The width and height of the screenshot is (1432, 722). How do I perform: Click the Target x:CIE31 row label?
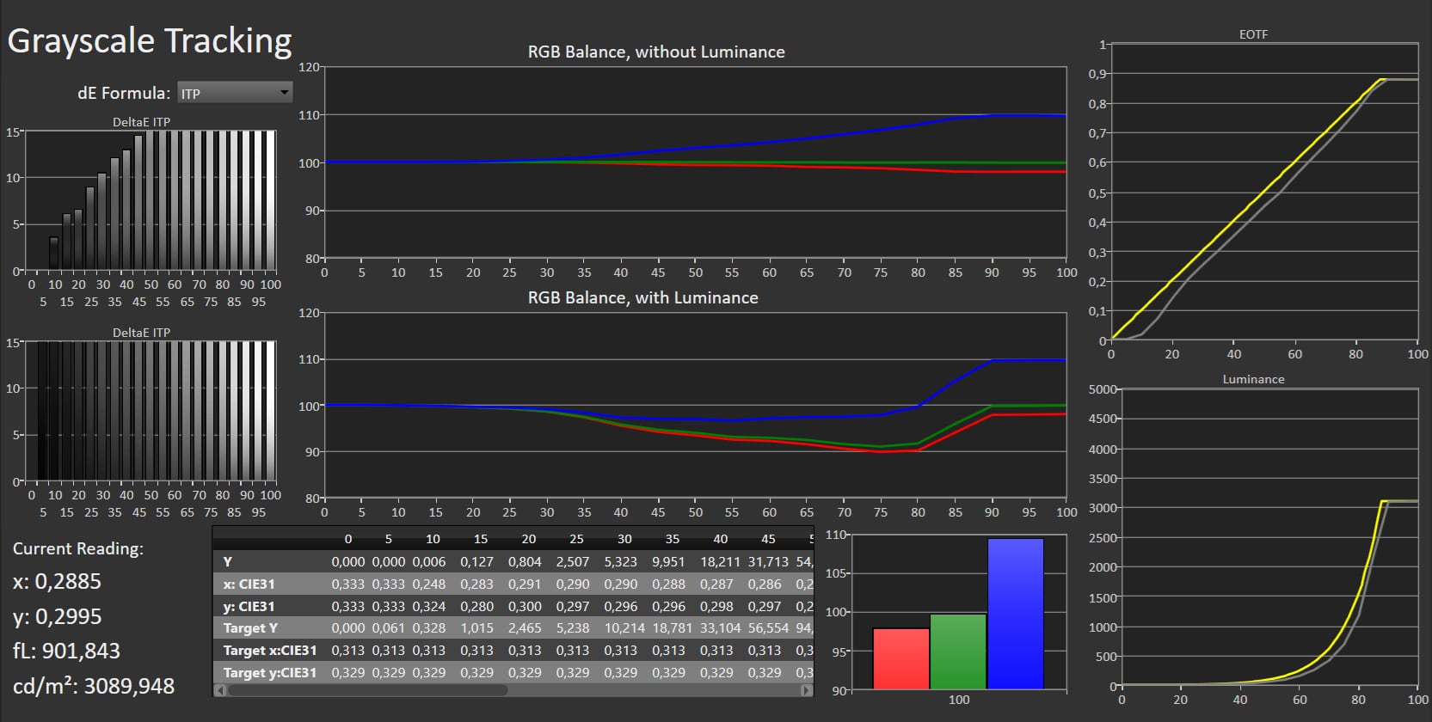click(269, 651)
